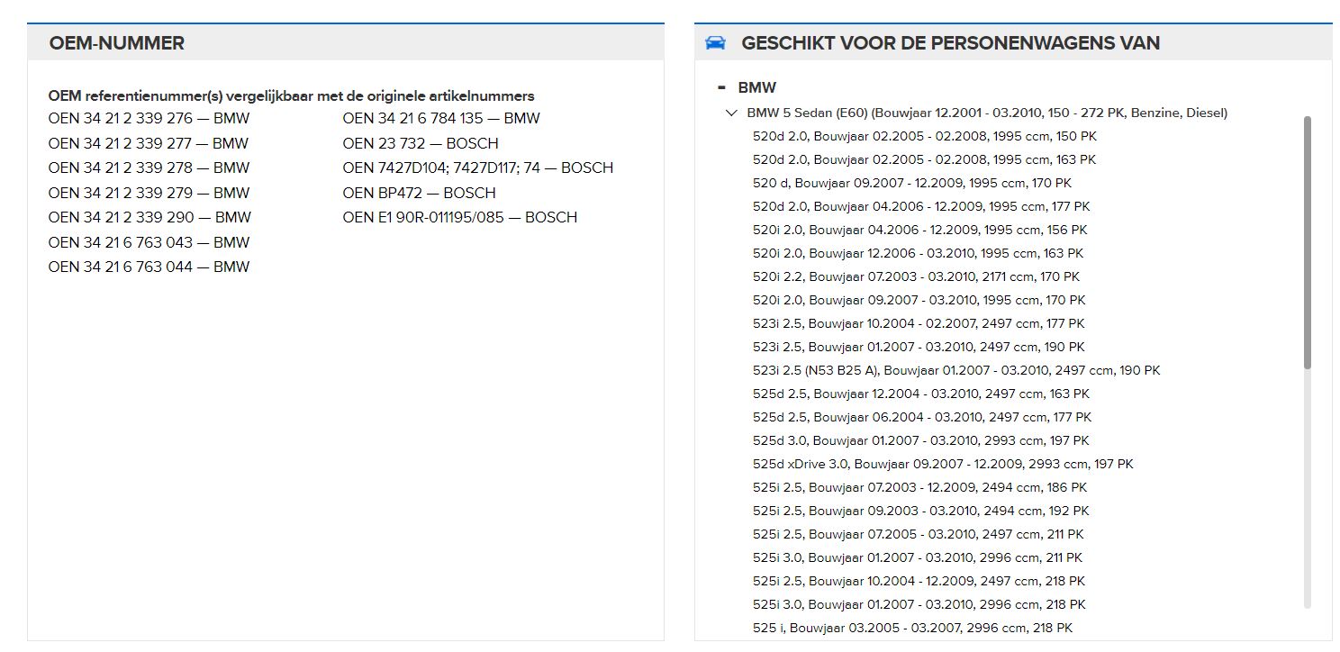This screenshot has width=1340, height=652.
Task: Select OEN 7427D104; 7427D117 BOSCH entry
Action: [478, 168]
